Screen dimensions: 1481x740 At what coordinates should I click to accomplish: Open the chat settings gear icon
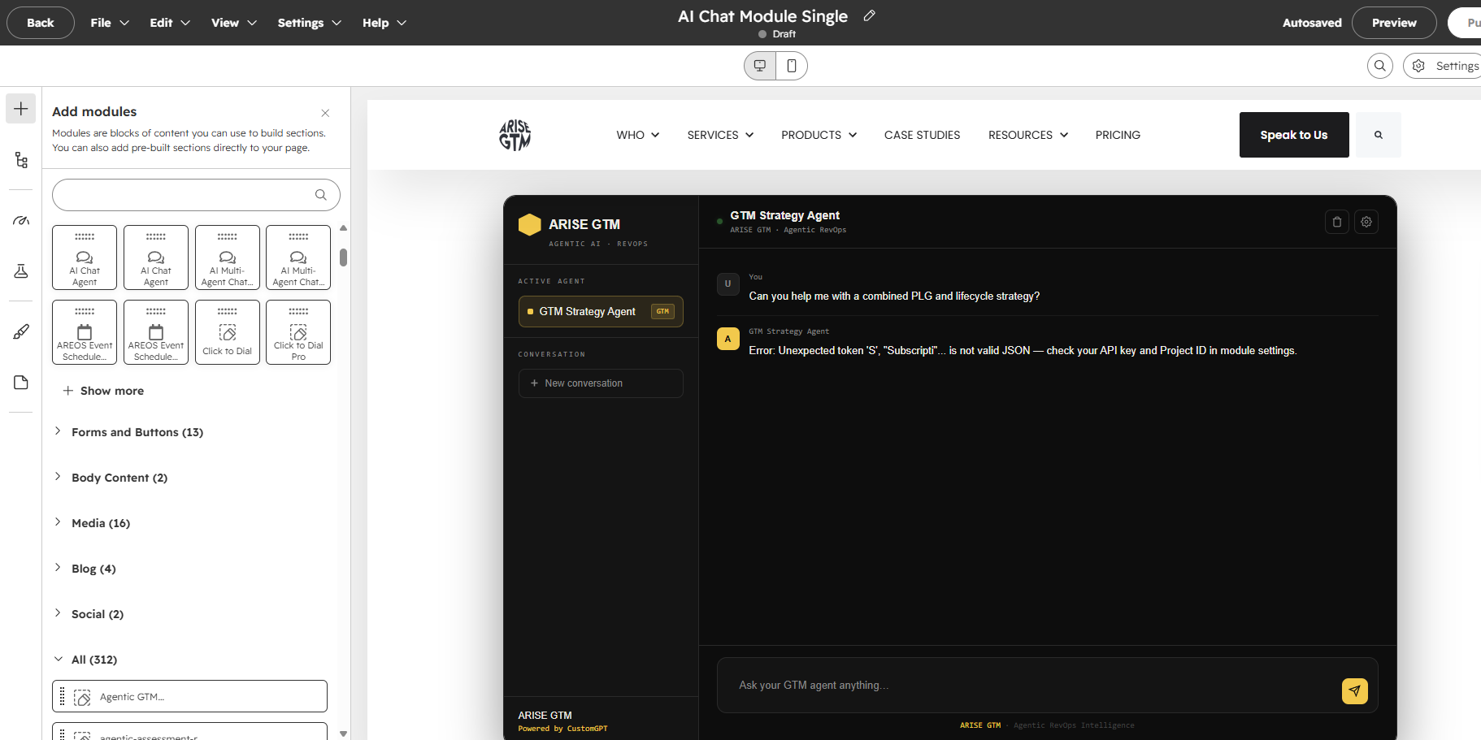(x=1366, y=222)
